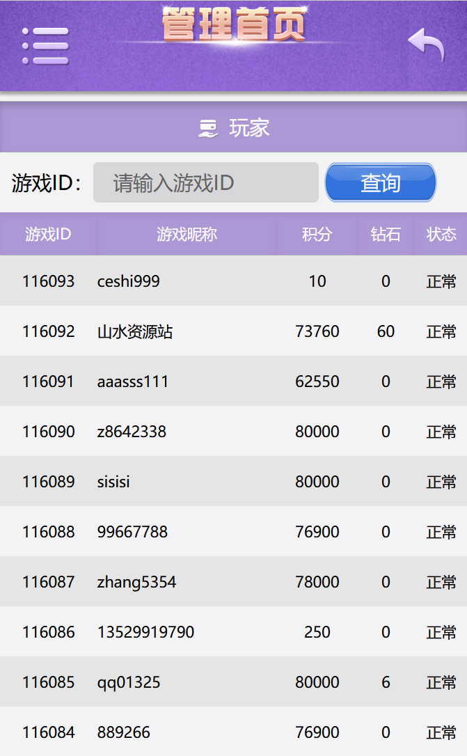Image resolution: width=467 pixels, height=756 pixels.
Task: Click score 76900 in 889266 row
Action: (317, 732)
